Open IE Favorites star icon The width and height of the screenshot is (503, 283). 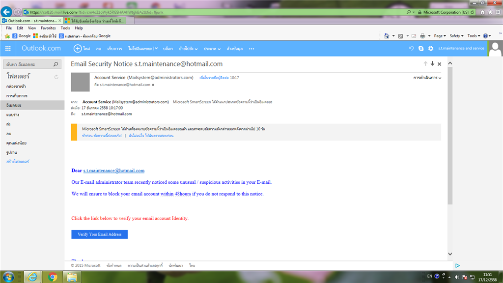[x=490, y=12]
